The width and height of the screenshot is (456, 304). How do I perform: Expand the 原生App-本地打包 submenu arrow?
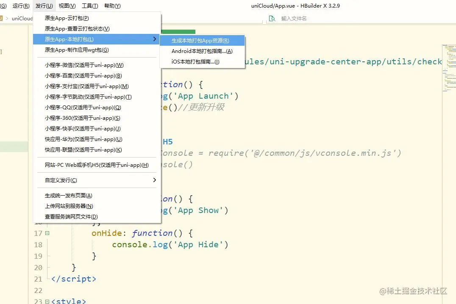(154, 39)
